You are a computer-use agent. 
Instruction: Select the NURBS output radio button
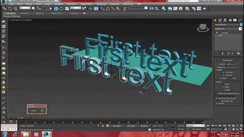click(223, 90)
